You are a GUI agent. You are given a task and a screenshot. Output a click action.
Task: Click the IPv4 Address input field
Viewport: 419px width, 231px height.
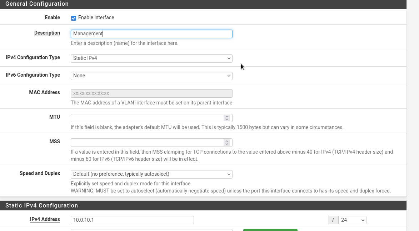coord(132,220)
